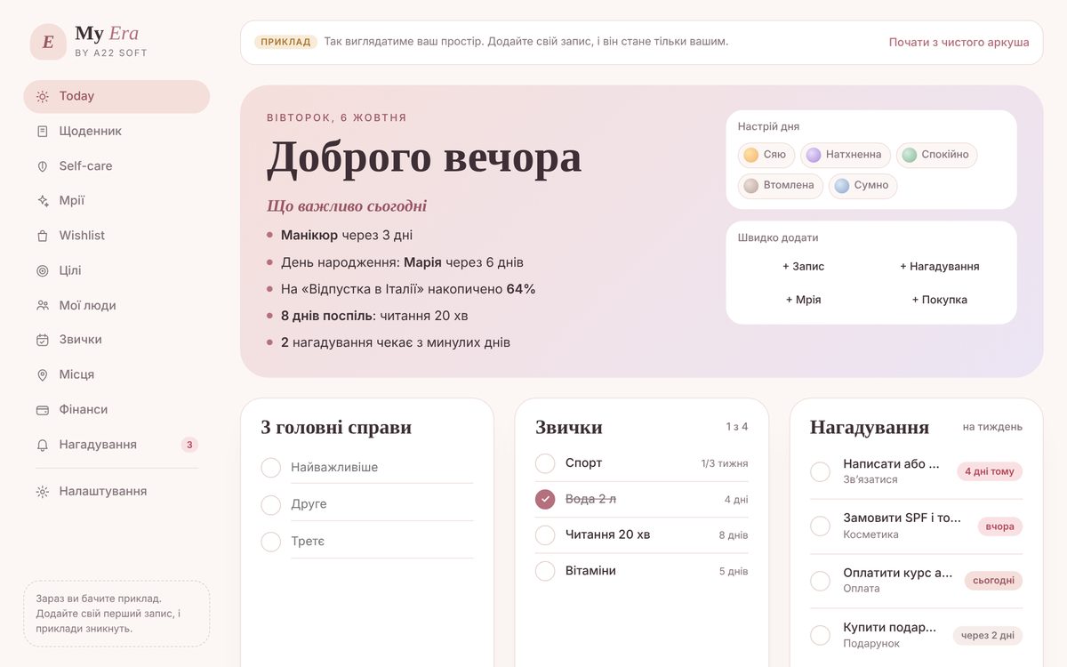1067x667 pixels.
Task: Click the сьогодні tag
Action: (x=994, y=581)
